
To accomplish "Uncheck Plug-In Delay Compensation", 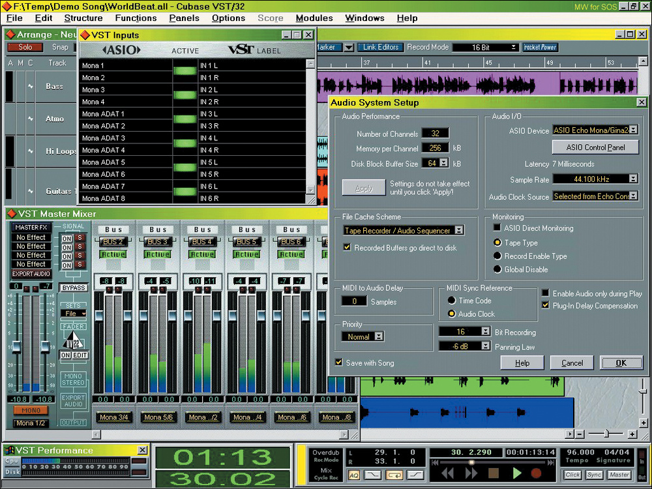I will pos(546,305).
